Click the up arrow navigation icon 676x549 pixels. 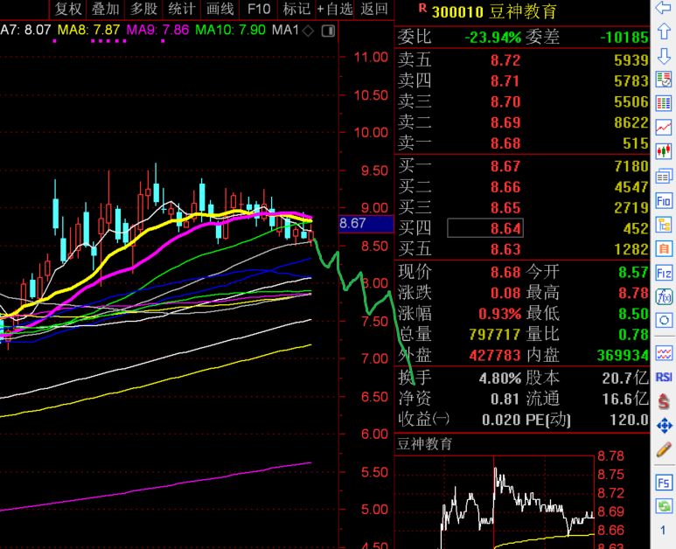pos(664,31)
